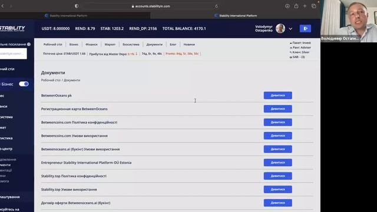The width and height of the screenshot is (377, 212).
Task: Open Volodymyr Ostapenko profile avatar
Action: click(x=280, y=29)
